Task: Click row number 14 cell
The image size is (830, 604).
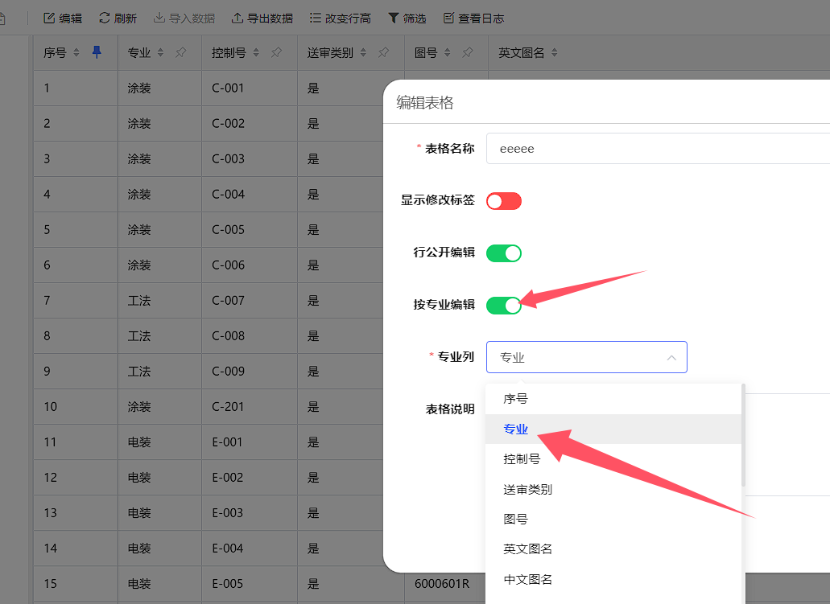Action: tap(75, 548)
